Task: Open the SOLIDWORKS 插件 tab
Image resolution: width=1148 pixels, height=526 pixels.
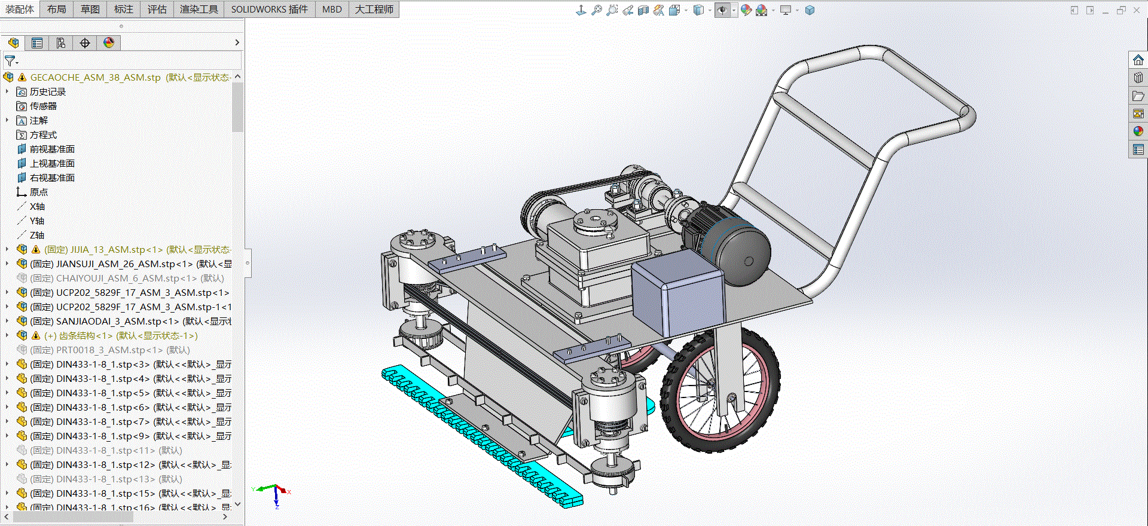Action: click(270, 9)
